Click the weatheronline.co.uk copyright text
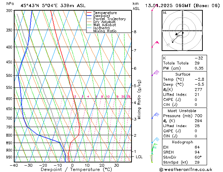The width and height of the screenshot is (223, 172). pos(186,170)
